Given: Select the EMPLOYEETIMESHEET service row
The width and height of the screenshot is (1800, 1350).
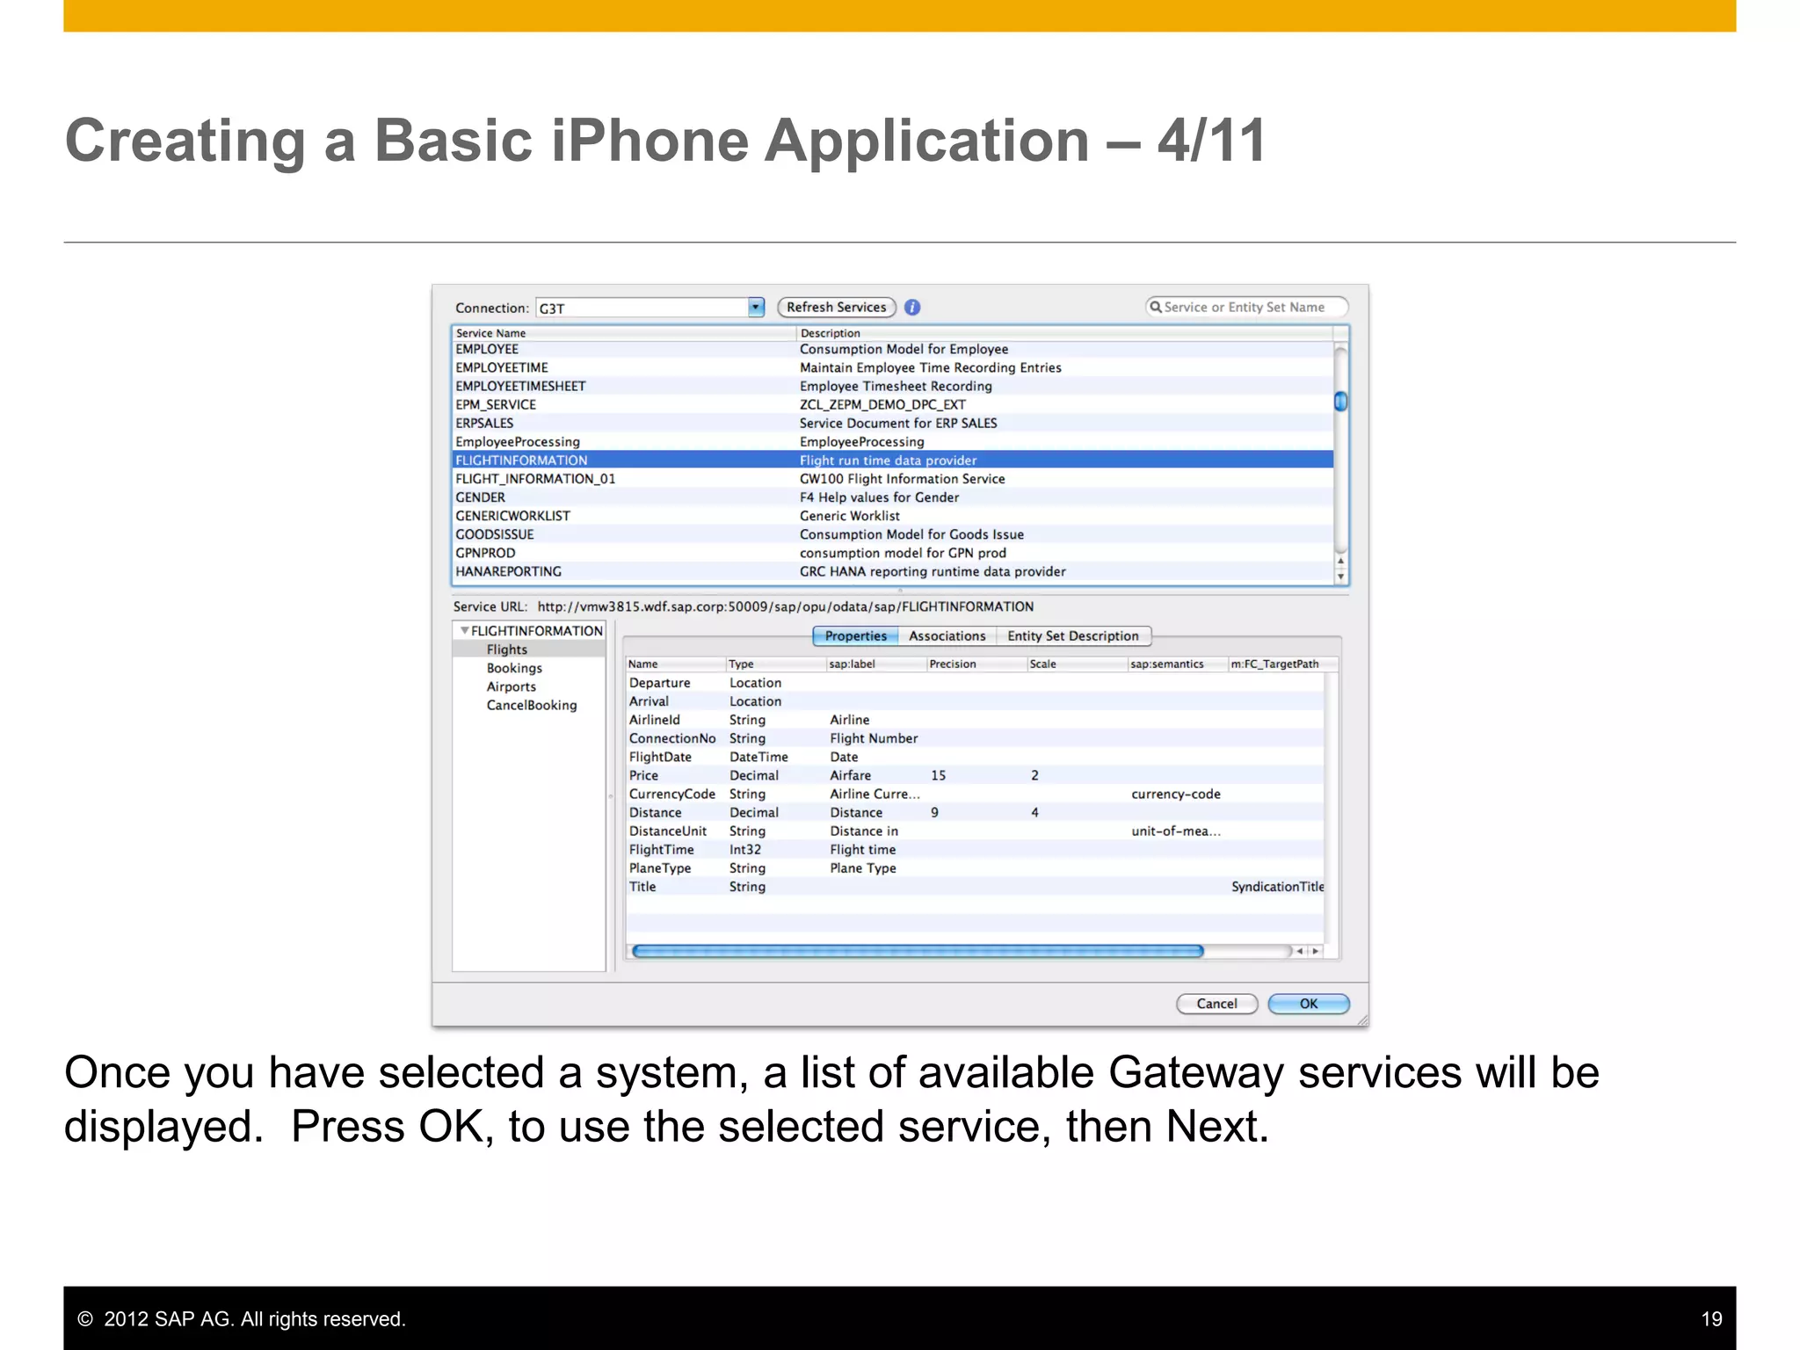Looking at the screenshot, I should click(892, 386).
